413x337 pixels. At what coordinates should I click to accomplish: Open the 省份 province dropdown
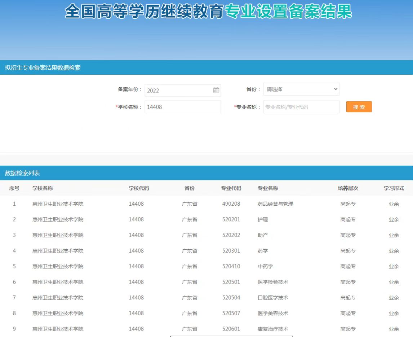301,89
